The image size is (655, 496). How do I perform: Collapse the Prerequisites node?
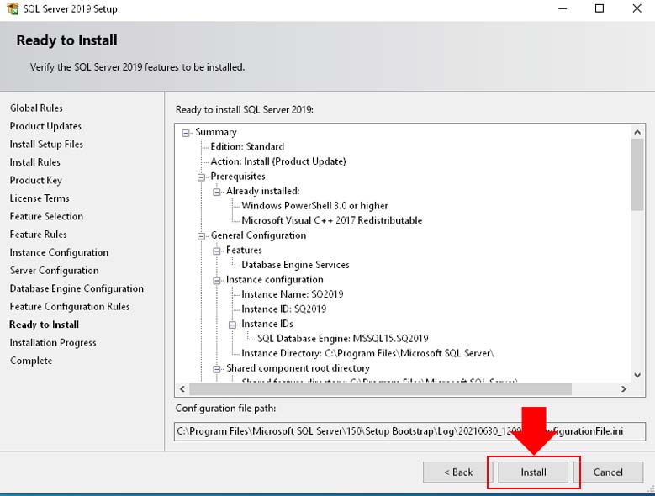[201, 177]
